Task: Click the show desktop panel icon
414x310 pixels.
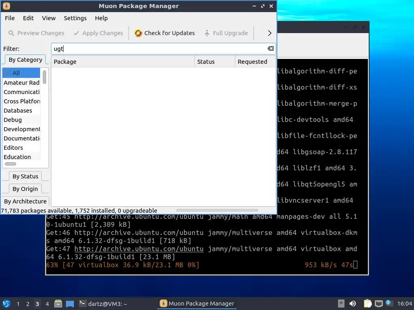Action: tap(70, 304)
